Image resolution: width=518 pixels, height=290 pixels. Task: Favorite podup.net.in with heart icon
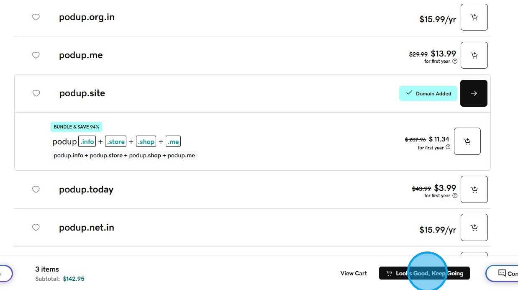coord(36,228)
